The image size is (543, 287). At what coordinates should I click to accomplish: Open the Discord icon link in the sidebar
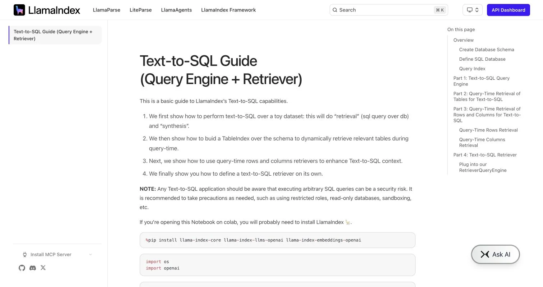pos(33,268)
